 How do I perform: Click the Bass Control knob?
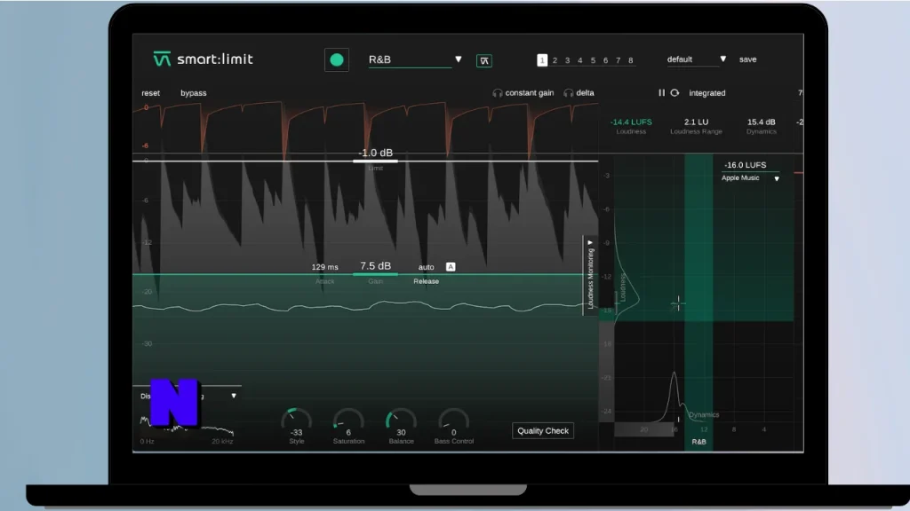[454, 421]
